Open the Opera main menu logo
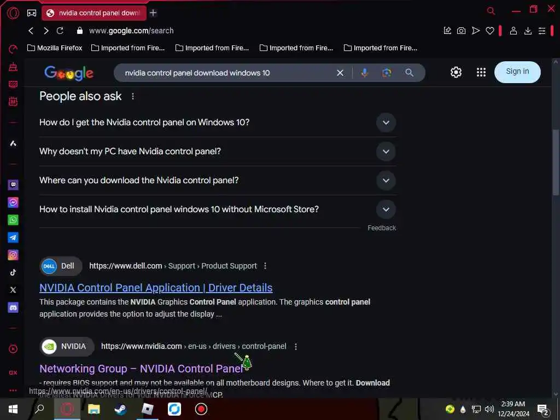Screen dimensions: 560x420 13,13
